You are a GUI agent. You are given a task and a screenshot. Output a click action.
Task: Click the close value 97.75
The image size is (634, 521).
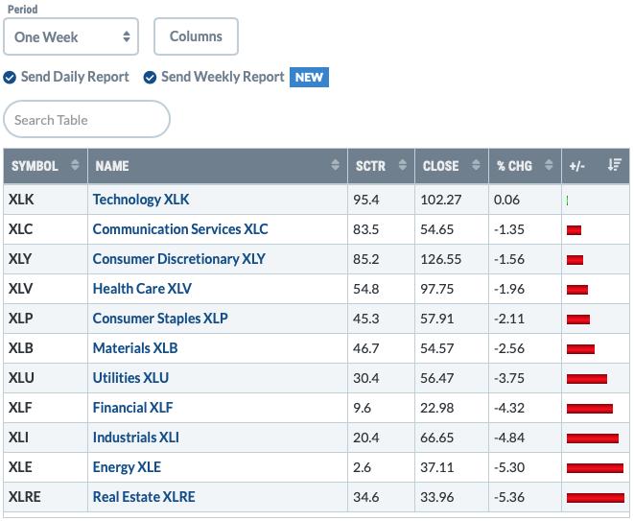click(x=437, y=289)
